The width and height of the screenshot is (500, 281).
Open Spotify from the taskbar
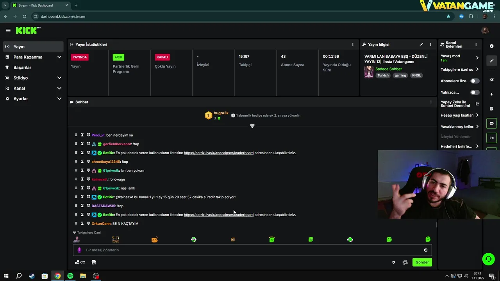coord(70,276)
